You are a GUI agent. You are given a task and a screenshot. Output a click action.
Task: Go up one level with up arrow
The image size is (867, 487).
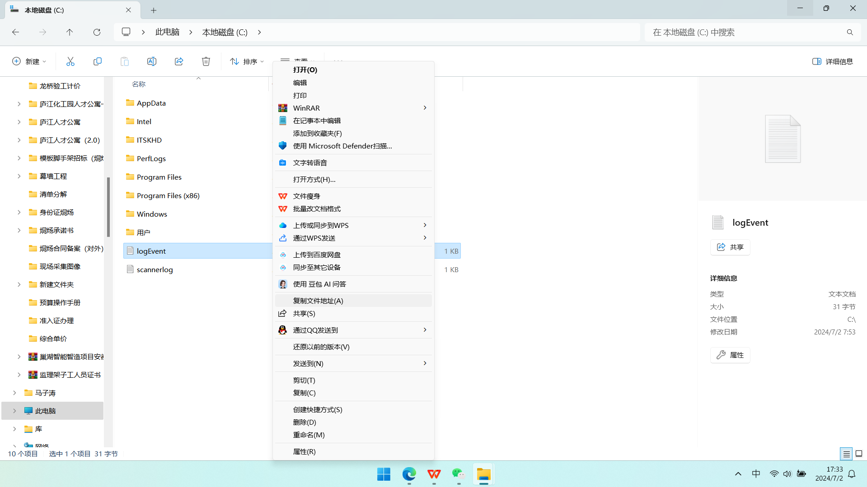(70, 32)
